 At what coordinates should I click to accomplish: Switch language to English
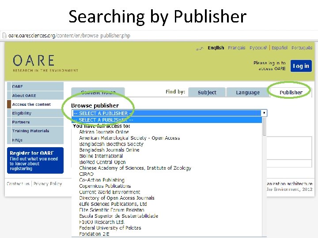tap(216, 48)
